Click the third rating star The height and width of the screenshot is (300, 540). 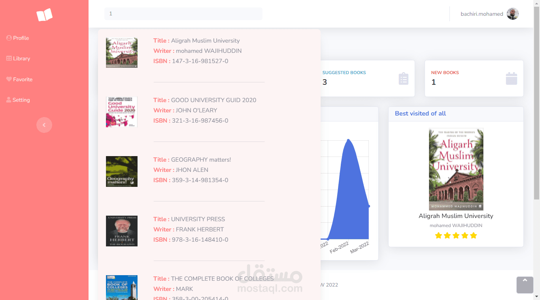pyautogui.click(x=456, y=235)
